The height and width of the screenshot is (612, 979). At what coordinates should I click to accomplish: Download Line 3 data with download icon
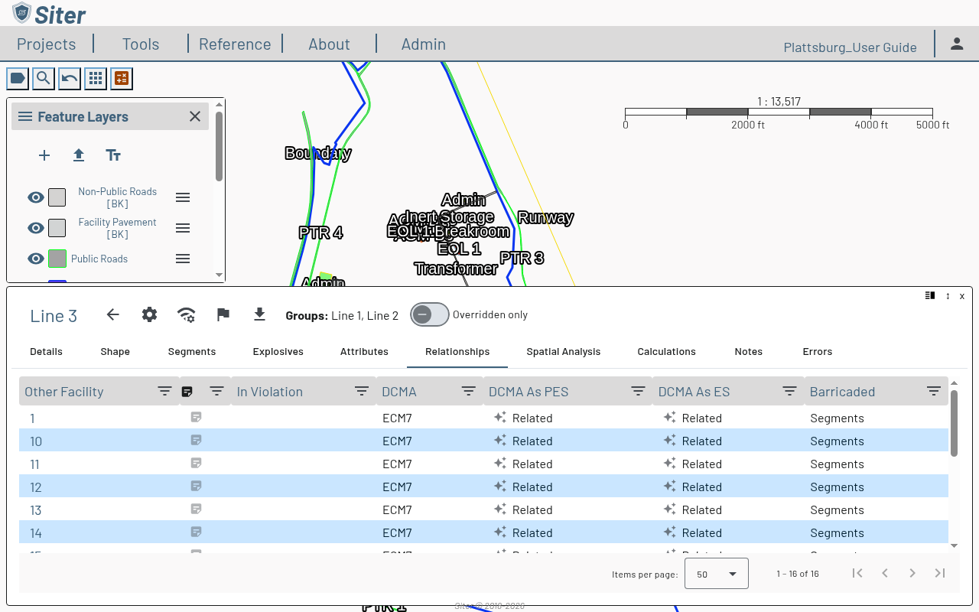click(259, 314)
